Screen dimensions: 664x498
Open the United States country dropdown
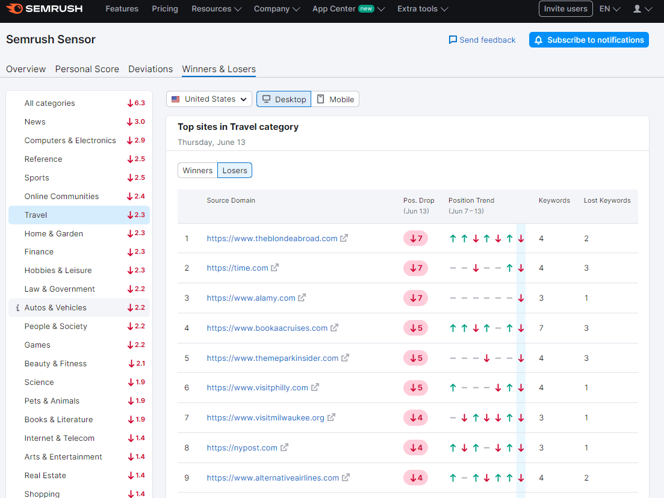coord(209,99)
